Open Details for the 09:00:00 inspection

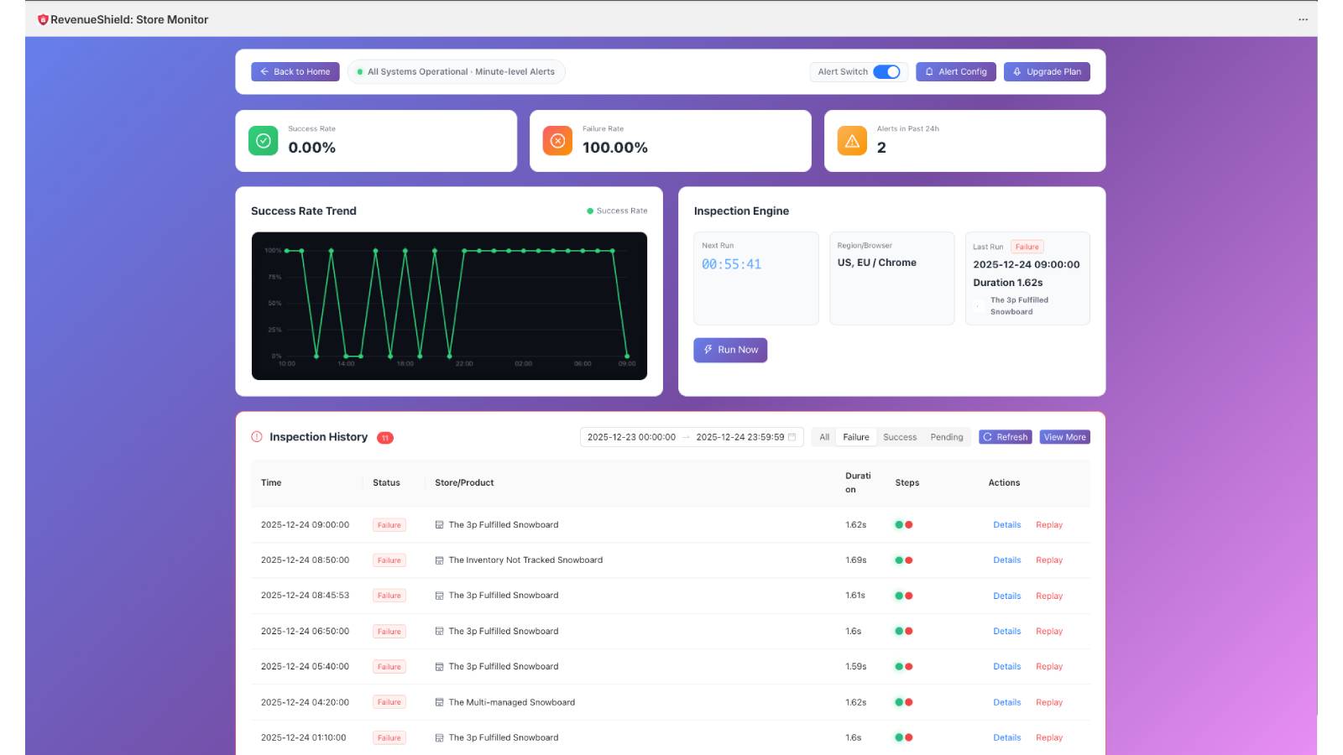[1006, 525]
